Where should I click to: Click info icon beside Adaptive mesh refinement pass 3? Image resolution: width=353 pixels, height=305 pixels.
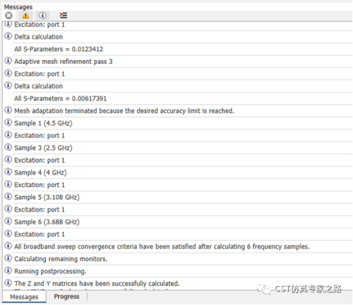[9, 61]
